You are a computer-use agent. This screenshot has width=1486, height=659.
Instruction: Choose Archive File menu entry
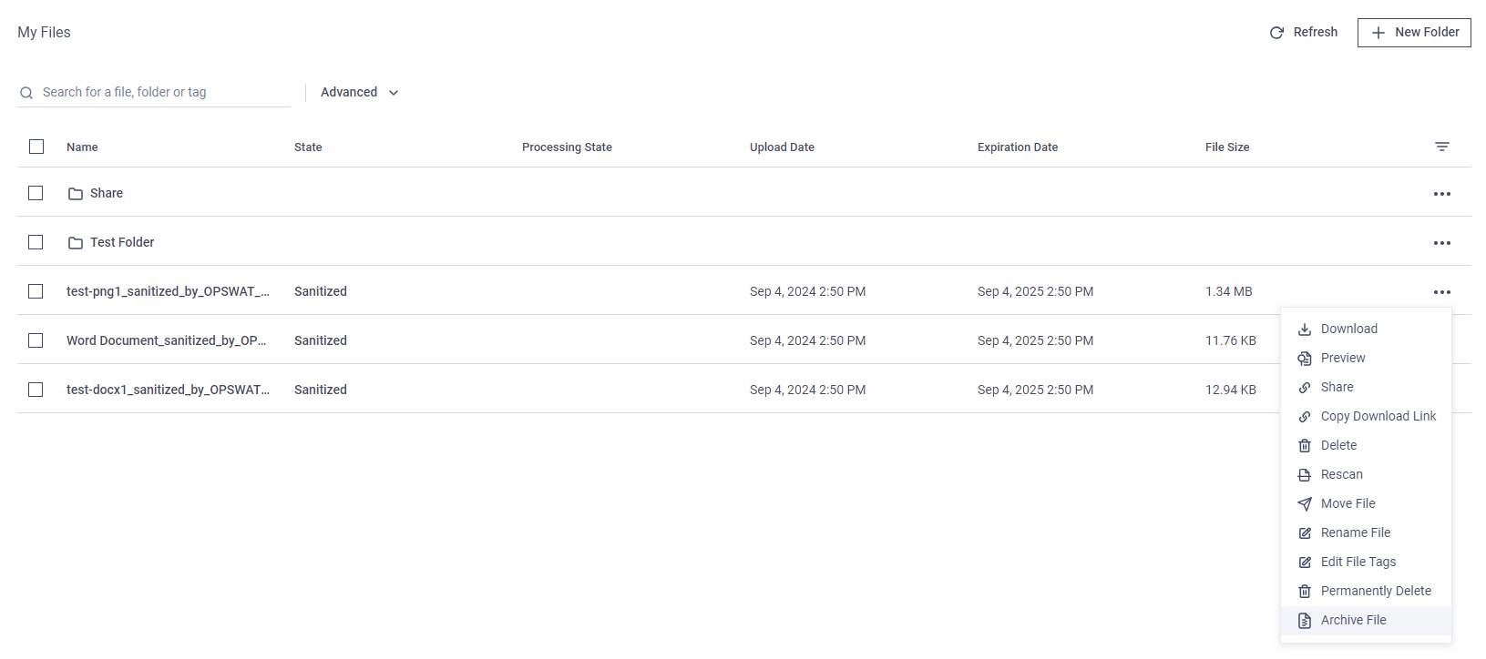(1366, 620)
